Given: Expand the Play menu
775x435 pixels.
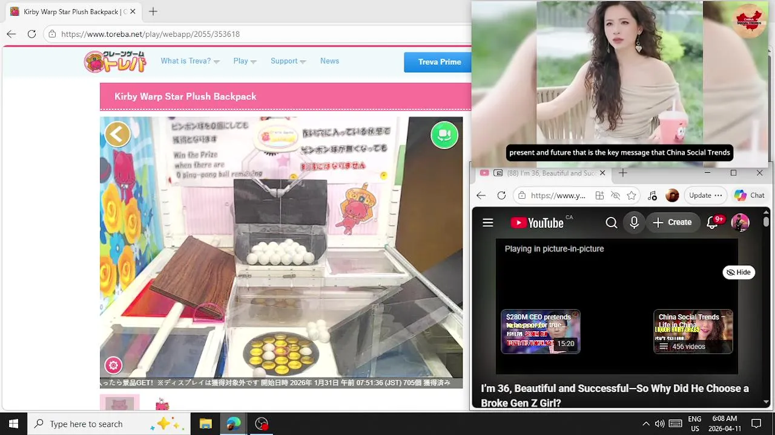Looking at the screenshot, I should (245, 61).
